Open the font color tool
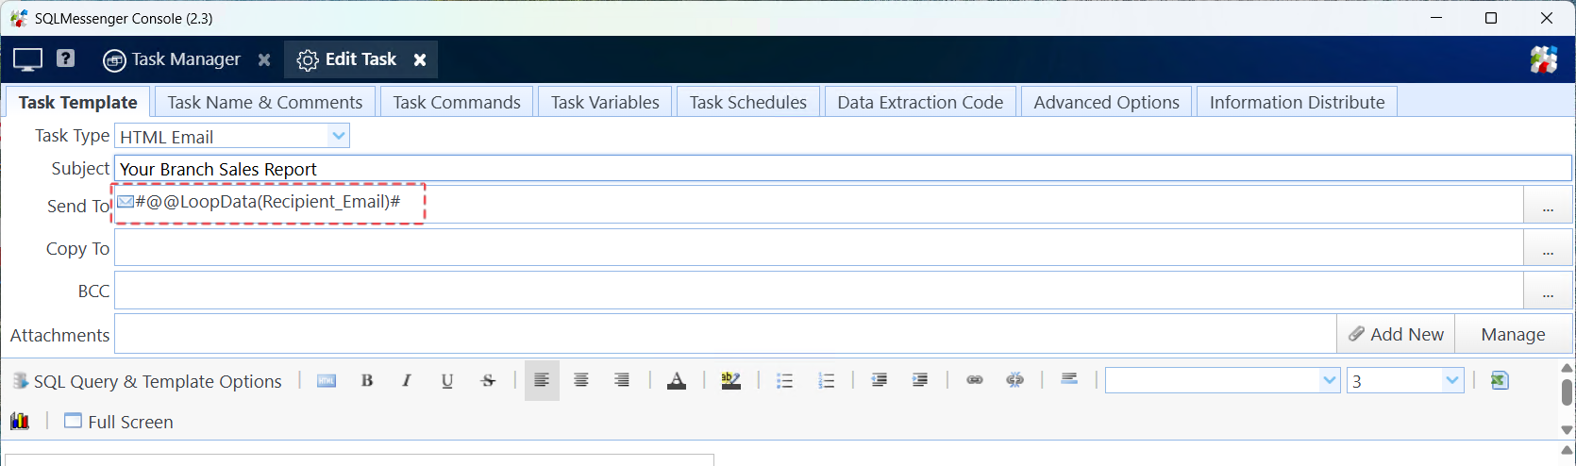The width and height of the screenshot is (1576, 466). 677,380
